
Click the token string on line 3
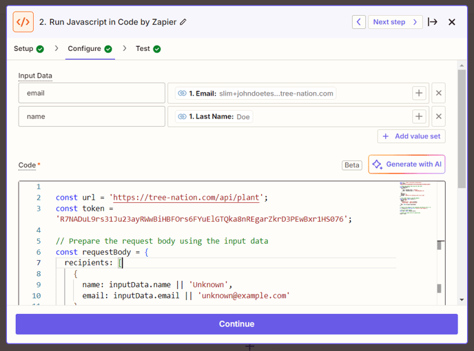(202, 219)
